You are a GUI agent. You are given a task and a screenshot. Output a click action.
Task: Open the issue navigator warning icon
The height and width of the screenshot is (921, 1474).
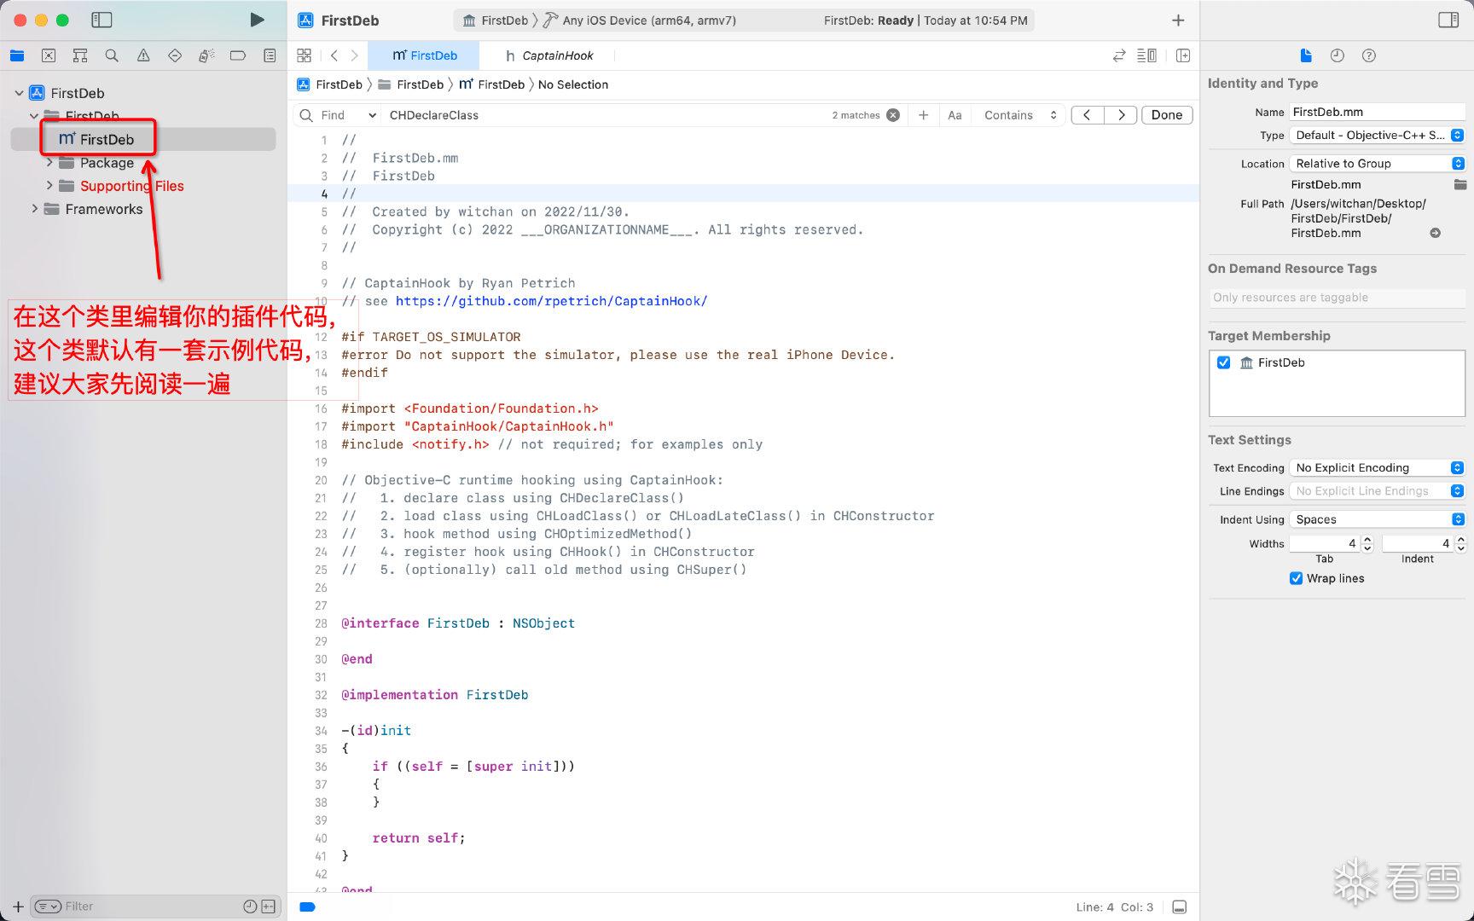(143, 55)
